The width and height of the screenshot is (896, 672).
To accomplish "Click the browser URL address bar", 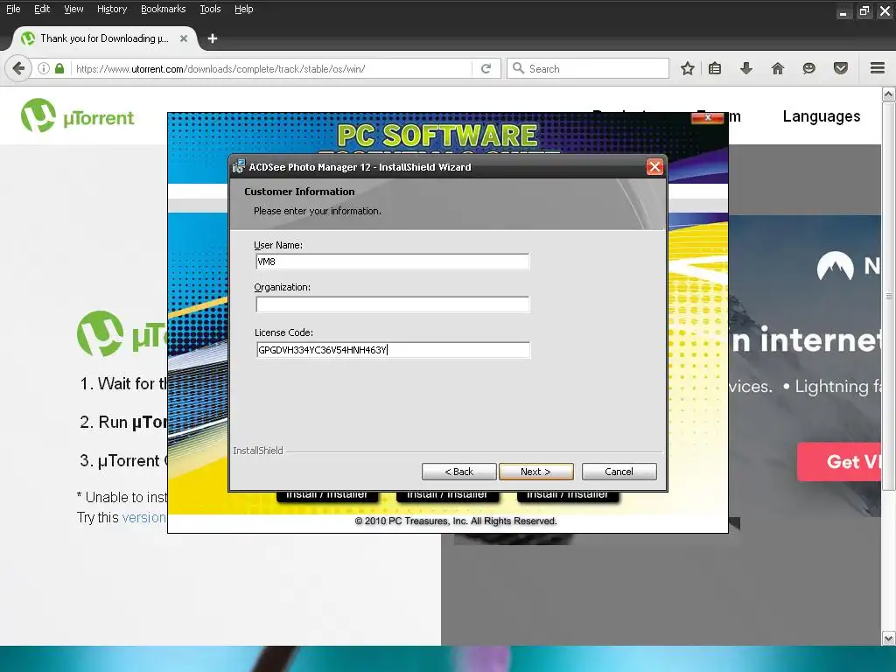I will coord(271,68).
